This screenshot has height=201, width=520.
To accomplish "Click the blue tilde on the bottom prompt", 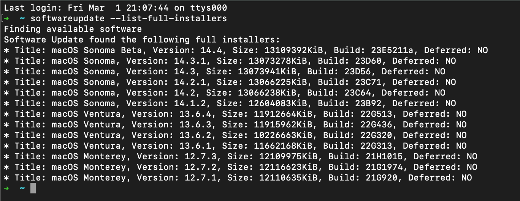I will [x=22, y=188].
